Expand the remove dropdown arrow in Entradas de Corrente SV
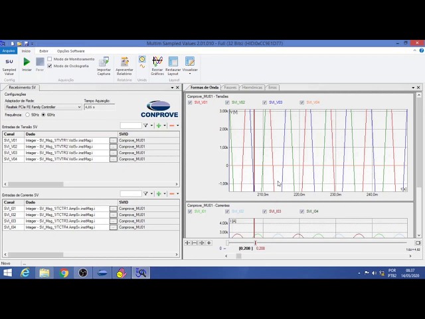The image size is (425, 319). (x=177, y=193)
